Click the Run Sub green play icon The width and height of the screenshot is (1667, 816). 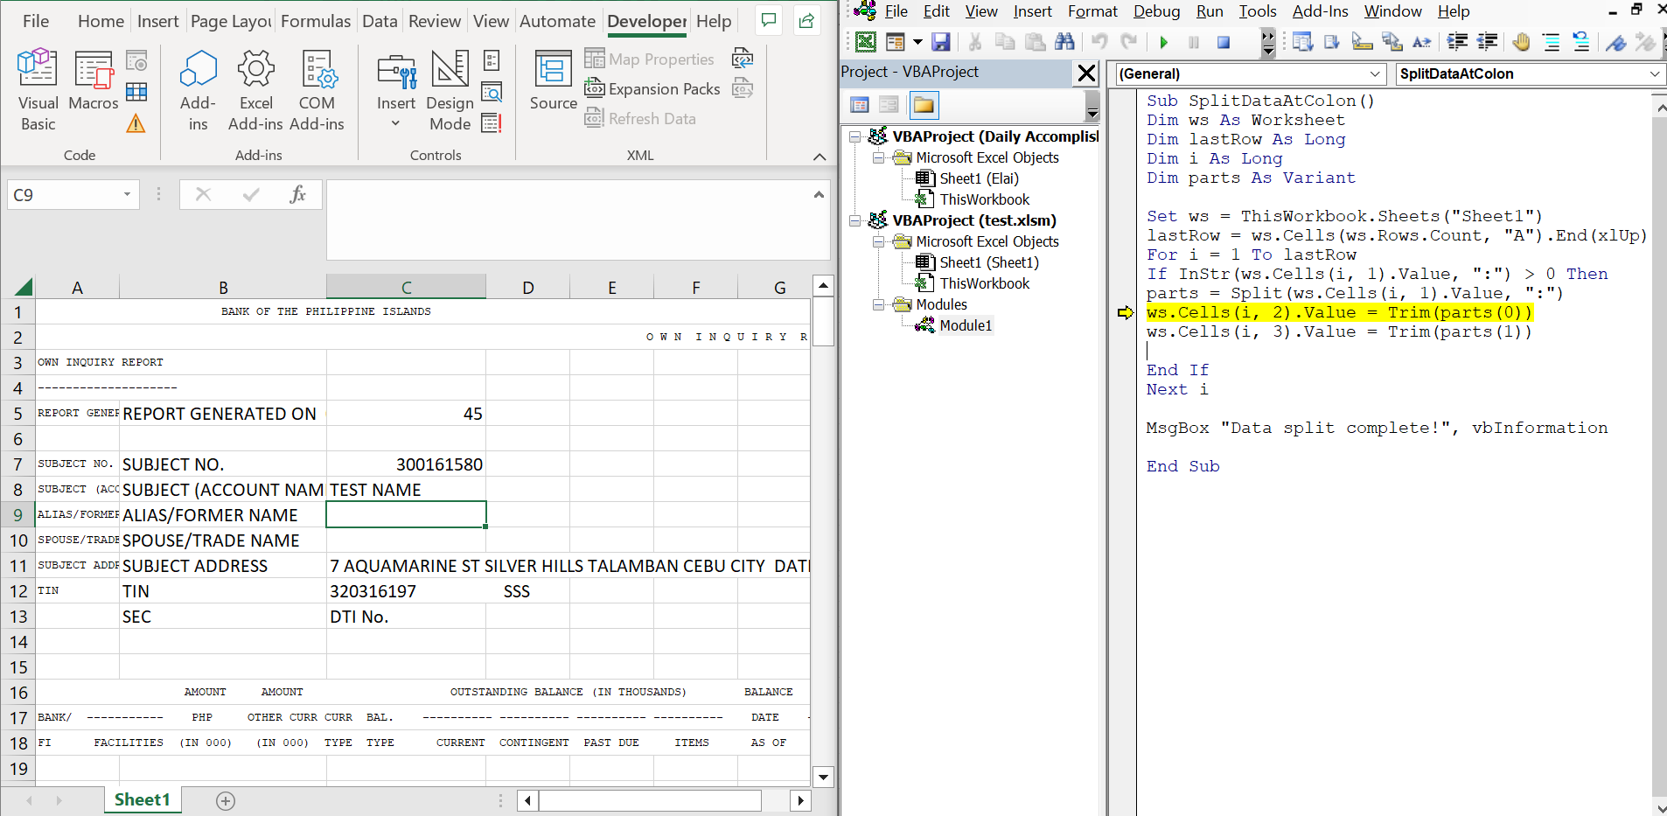click(x=1163, y=41)
